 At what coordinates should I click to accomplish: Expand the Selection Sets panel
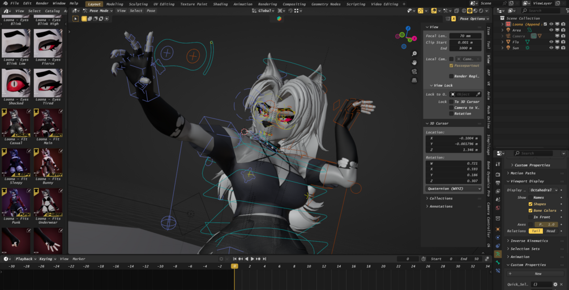pos(525,249)
